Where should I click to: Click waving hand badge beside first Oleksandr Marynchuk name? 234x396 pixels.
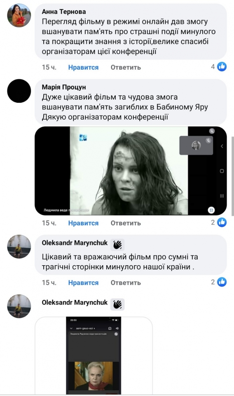coord(117,245)
